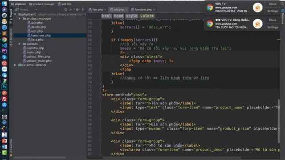Open the Z: Structure tool window tab
Image resolution: width=285 pixels, height=160 pixels.
(x=11, y=37)
